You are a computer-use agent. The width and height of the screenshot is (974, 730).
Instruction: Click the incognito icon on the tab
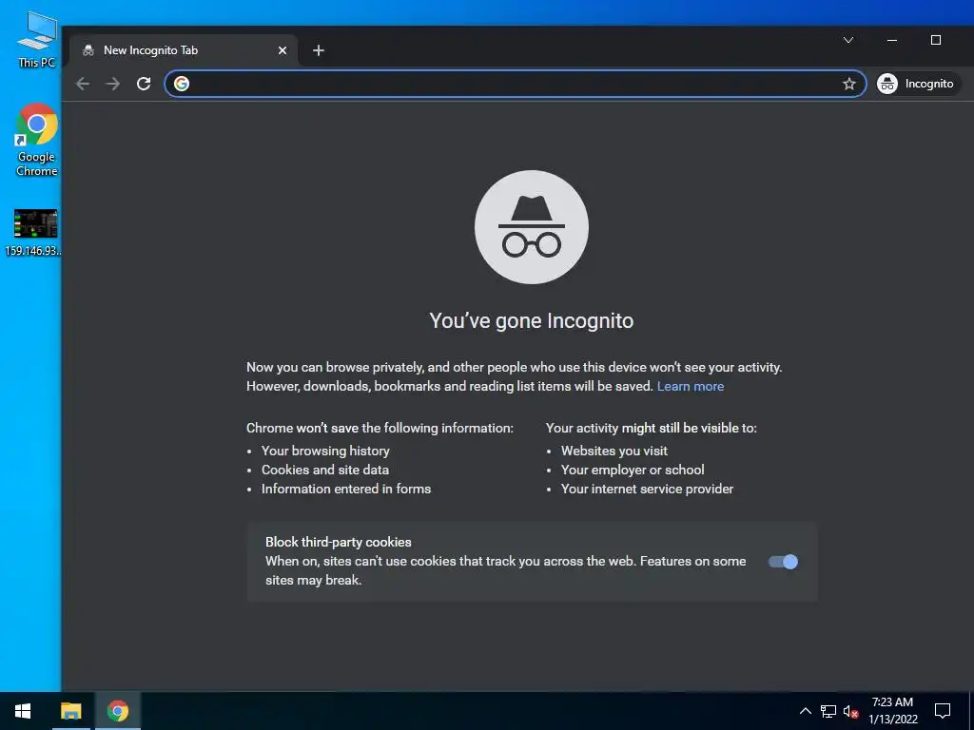[x=88, y=50]
